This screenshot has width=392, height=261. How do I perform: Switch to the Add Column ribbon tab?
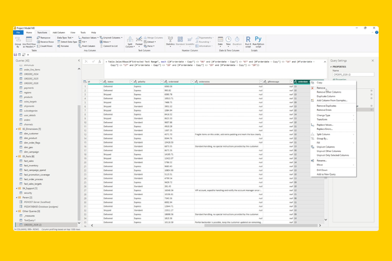pyautogui.click(x=59, y=33)
